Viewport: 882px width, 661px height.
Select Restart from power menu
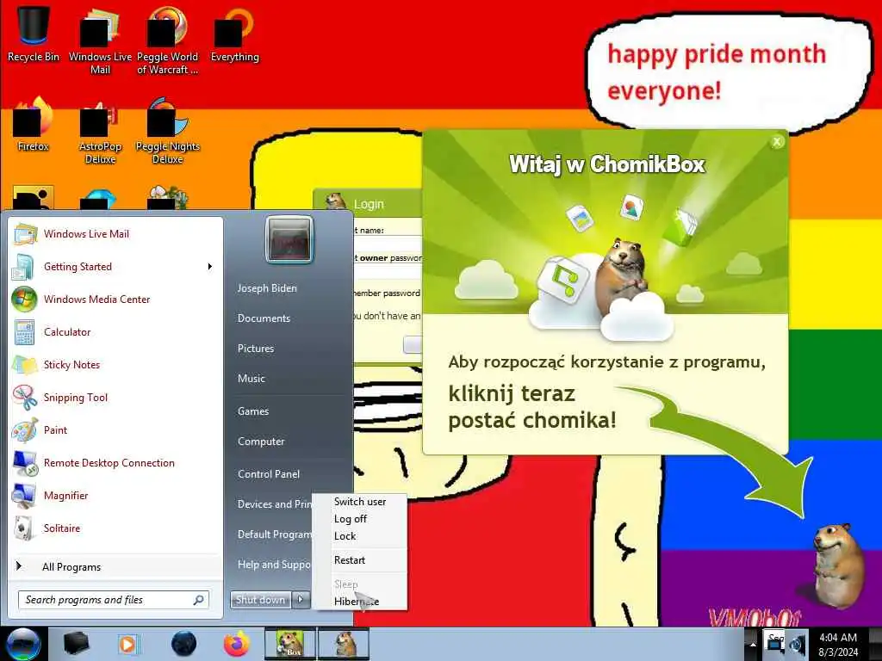point(359,559)
